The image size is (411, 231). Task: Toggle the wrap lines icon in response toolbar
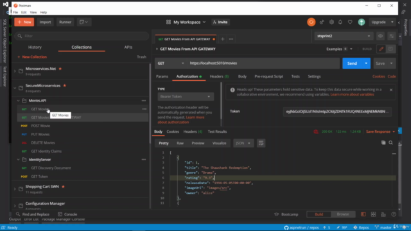261,143
